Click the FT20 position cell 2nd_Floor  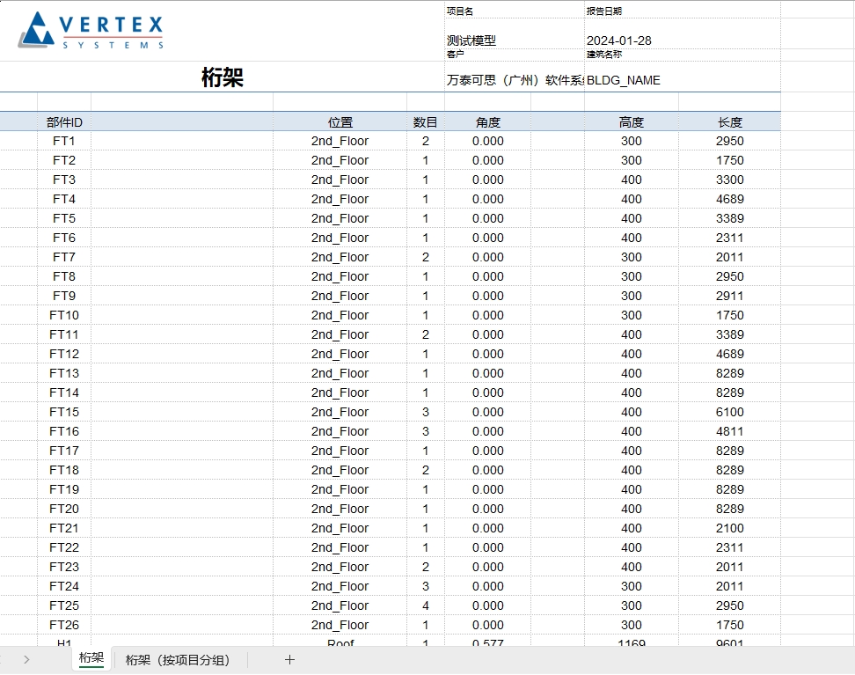tap(340, 510)
